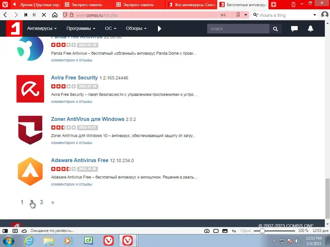This screenshot has height=247, width=330.
Task: Adjust the page zoom slider
Action: tap(274, 231)
